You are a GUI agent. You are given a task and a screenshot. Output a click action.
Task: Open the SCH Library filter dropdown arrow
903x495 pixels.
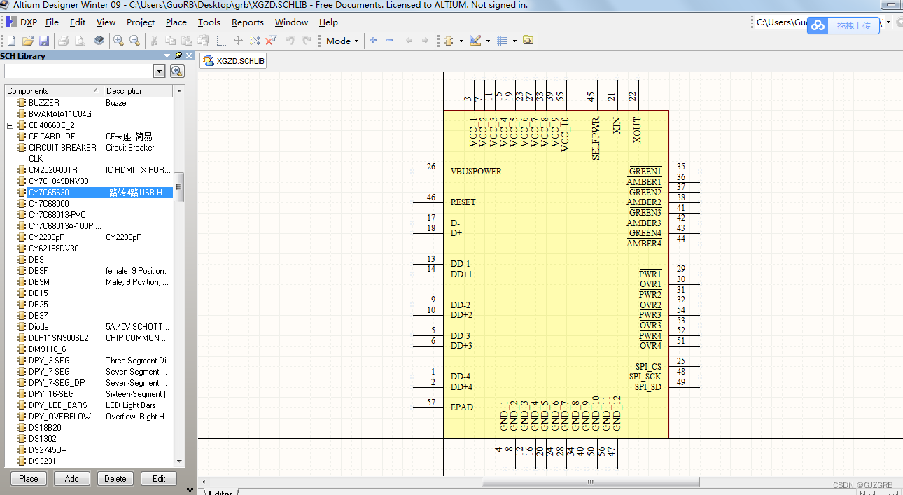(160, 71)
